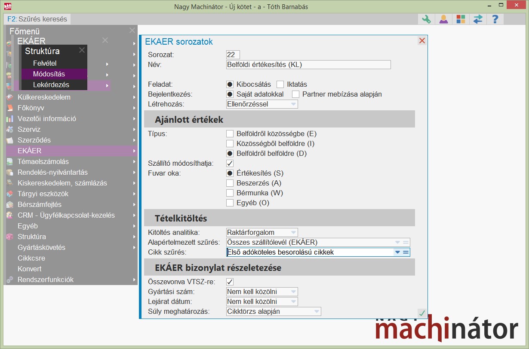Close the EKÁER submenu panel with its X
This screenshot has height=349, width=529.
pos(105,40)
